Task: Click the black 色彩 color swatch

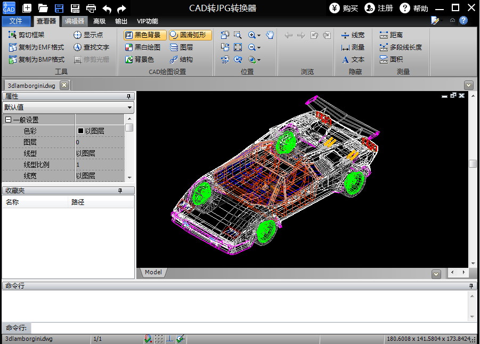Action: (x=81, y=130)
